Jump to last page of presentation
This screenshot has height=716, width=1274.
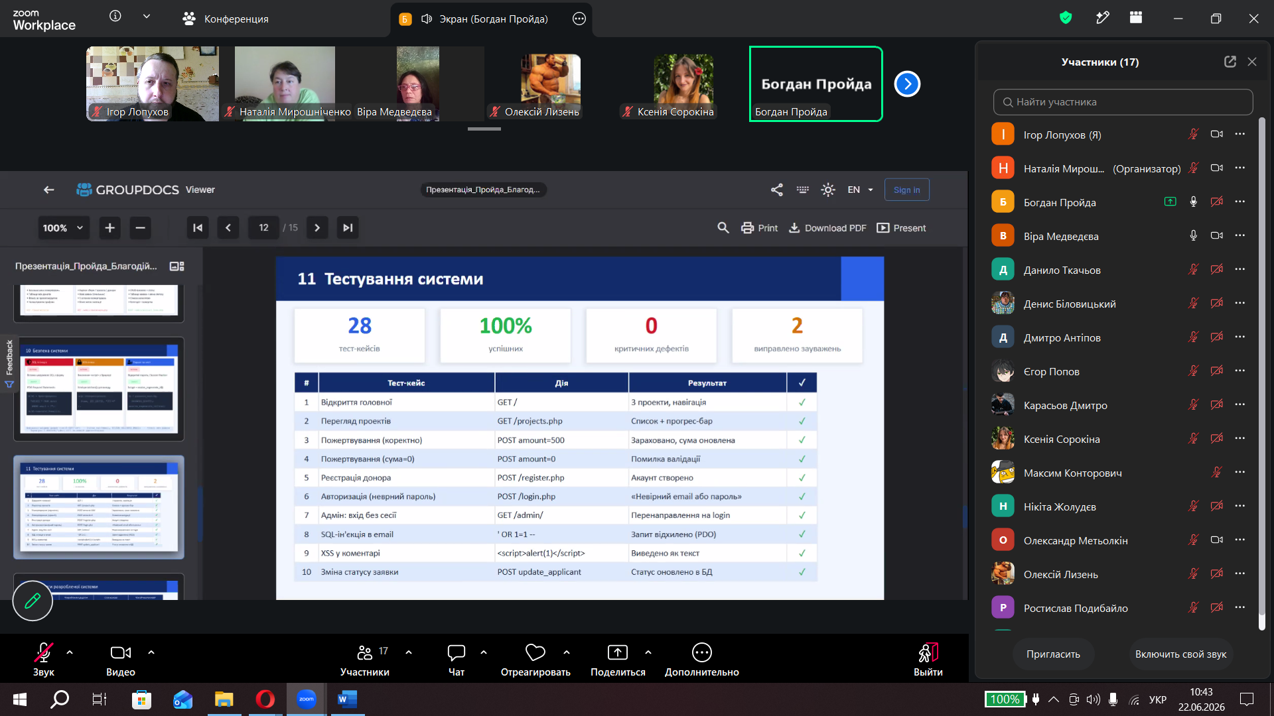348,228
